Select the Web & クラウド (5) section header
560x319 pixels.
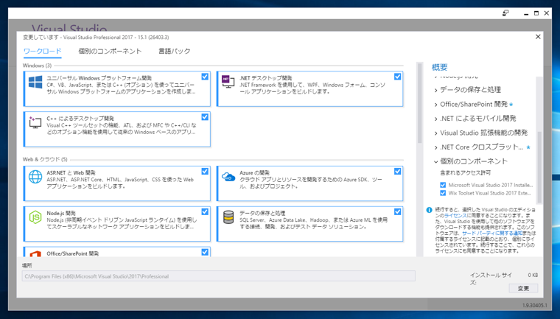pos(45,159)
